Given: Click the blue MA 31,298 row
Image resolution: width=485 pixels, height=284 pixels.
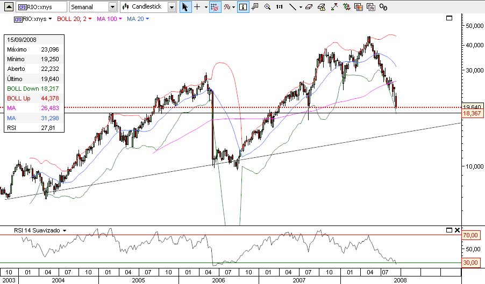Looking at the screenshot, I should coord(34,118).
